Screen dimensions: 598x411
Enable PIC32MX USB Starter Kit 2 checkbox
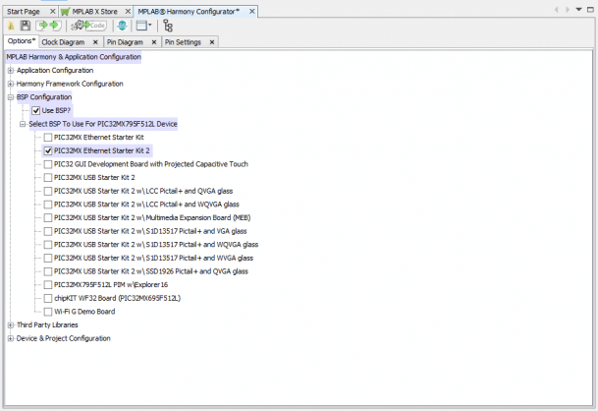[48, 178]
